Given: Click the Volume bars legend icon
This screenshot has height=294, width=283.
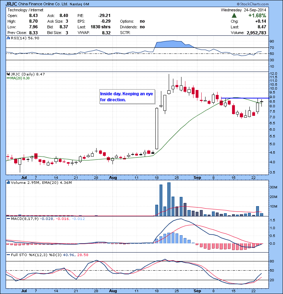Looking at the screenshot, I should tap(8, 182).
